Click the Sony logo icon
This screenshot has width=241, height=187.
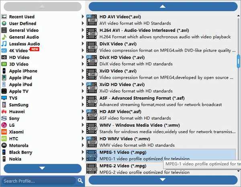point(4,118)
